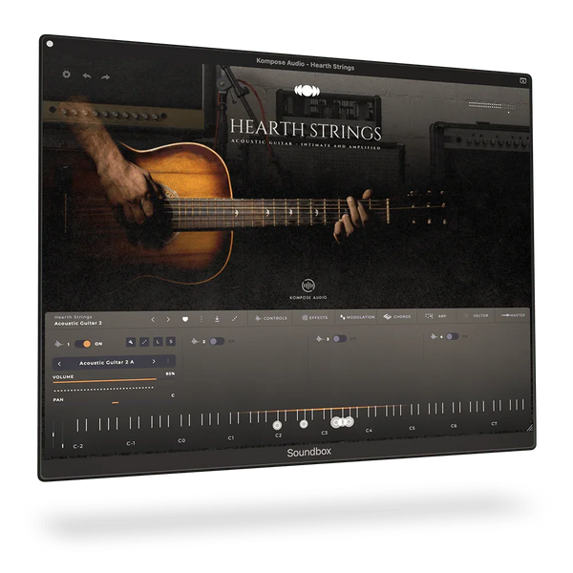Screen dimensions: 573x573
Task: Open the preset three-dot options menu
Action: pyautogui.click(x=201, y=319)
